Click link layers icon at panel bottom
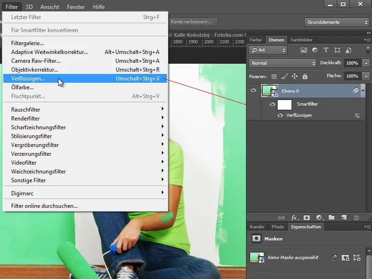The height and width of the screenshot is (279, 372). (281, 218)
